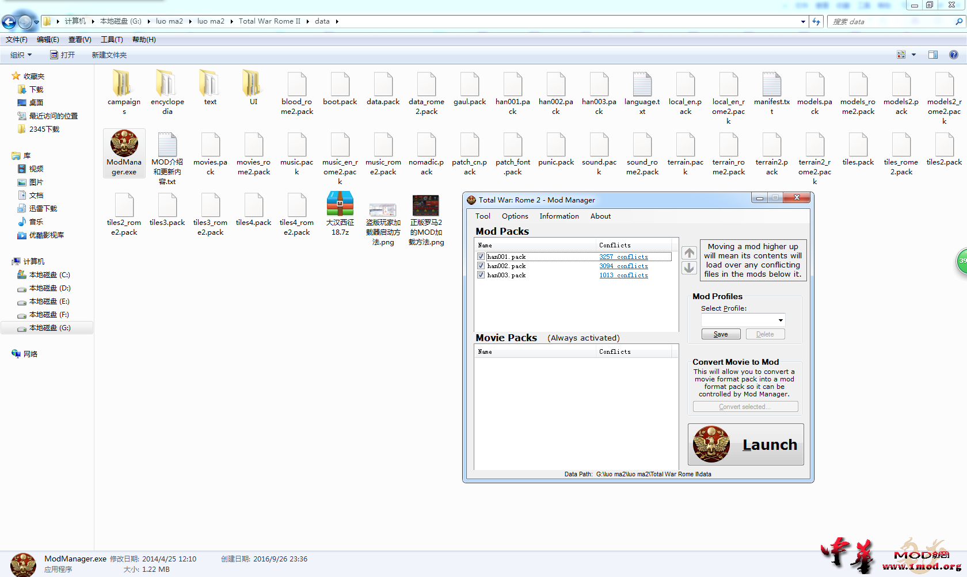Select the punic.pack file icon
Screen dimensions: 967x577
(x=556, y=144)
